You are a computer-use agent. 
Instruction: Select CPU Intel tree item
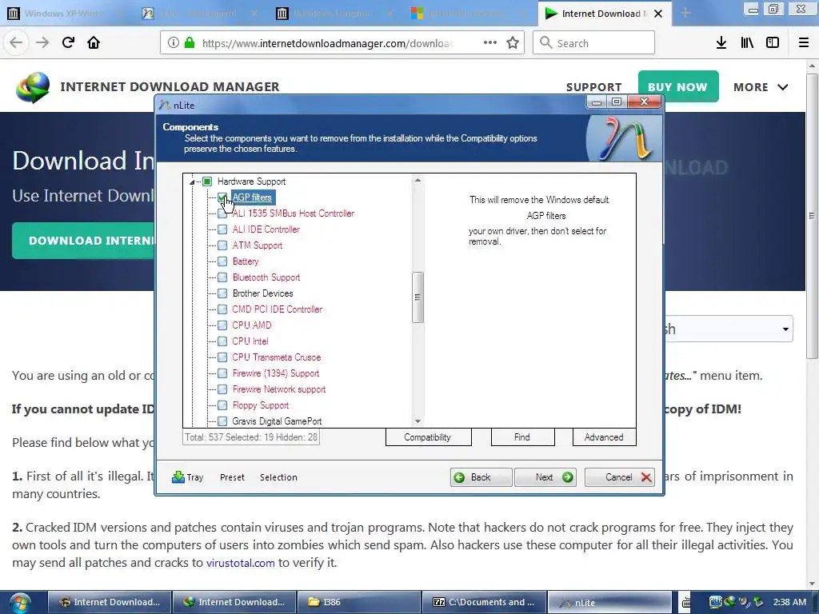[250, 341]
